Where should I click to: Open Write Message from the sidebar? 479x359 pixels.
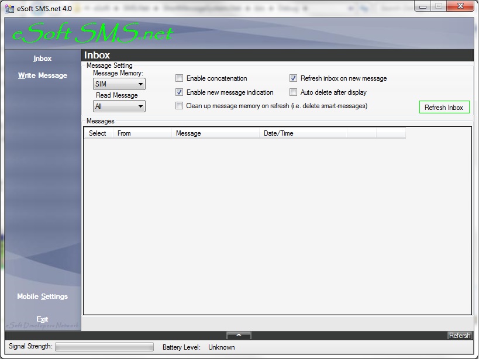[x=43, y=75]
